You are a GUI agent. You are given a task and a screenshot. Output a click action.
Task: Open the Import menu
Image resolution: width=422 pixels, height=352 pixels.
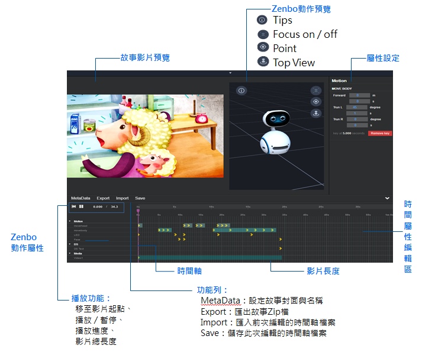coord(122,198)
